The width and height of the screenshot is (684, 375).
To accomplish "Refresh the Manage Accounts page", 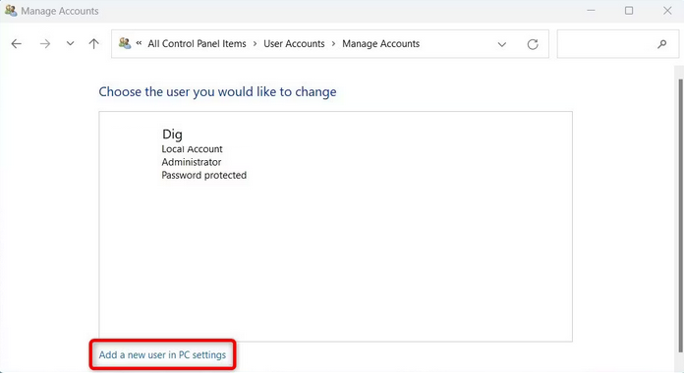I will pyautogui.click(x=533, y=44).
